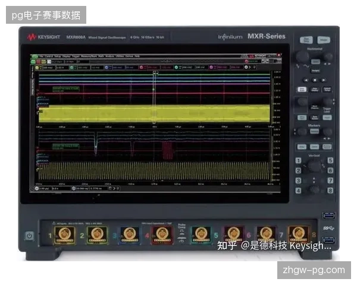
Task: Push front-panel channel 4 button
Action: [x=298, y=191]
